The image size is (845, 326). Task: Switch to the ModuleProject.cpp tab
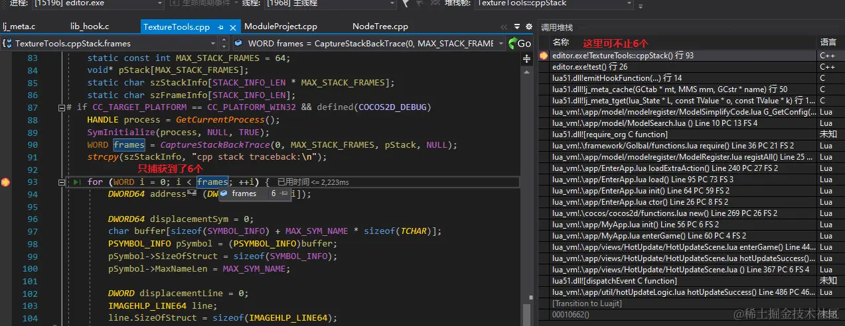click(281, 27)
